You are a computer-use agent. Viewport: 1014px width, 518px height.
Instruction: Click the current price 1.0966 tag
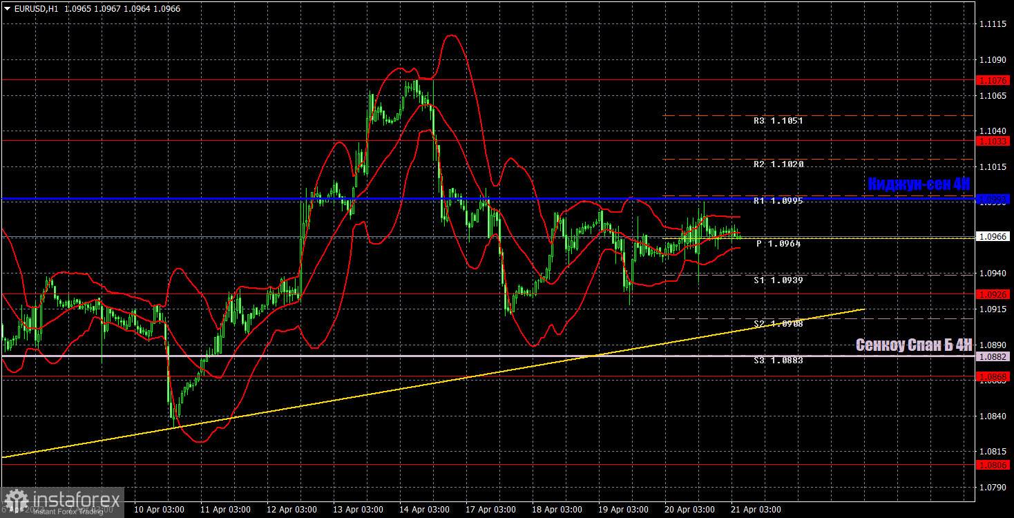993,236
